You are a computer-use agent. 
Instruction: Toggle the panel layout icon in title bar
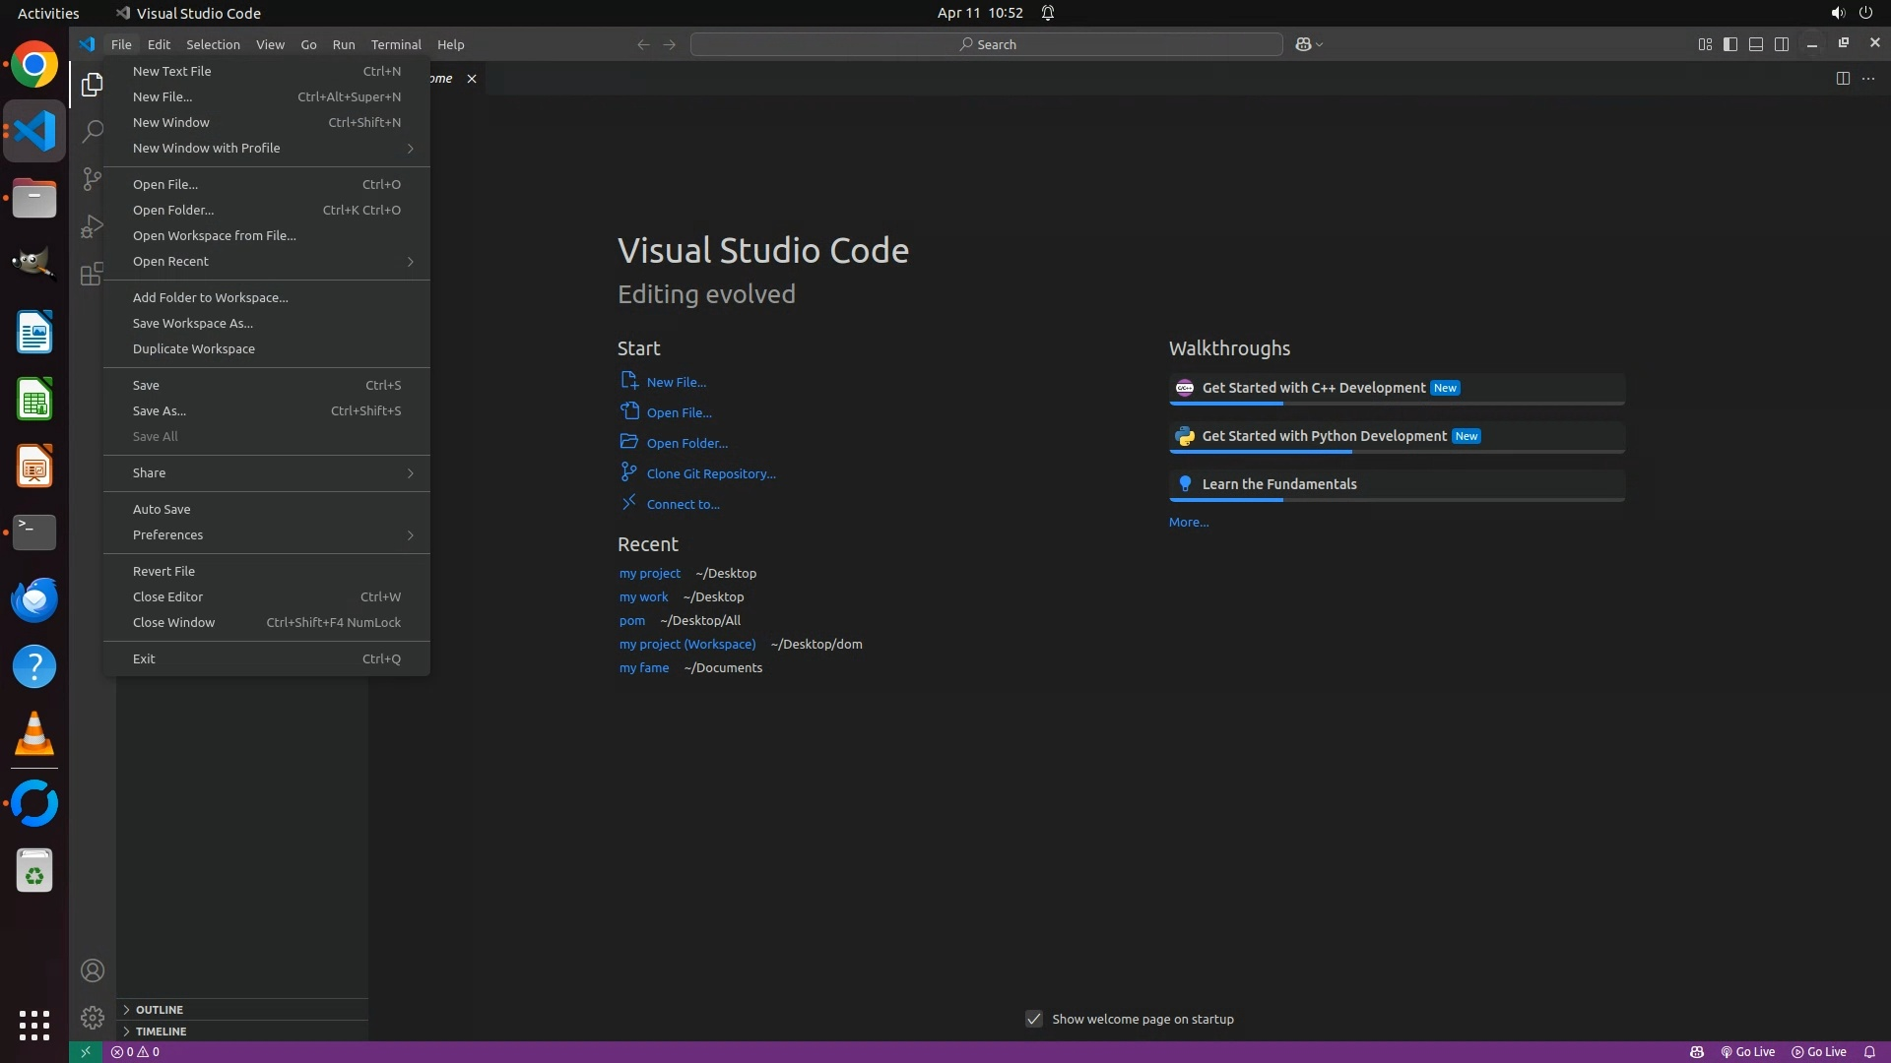(x=1755, y=44)
